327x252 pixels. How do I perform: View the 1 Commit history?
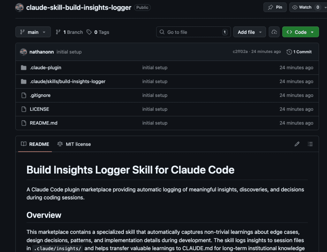click(x=299, y=52)
